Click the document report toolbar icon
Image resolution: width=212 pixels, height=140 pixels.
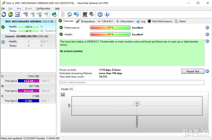63,14
